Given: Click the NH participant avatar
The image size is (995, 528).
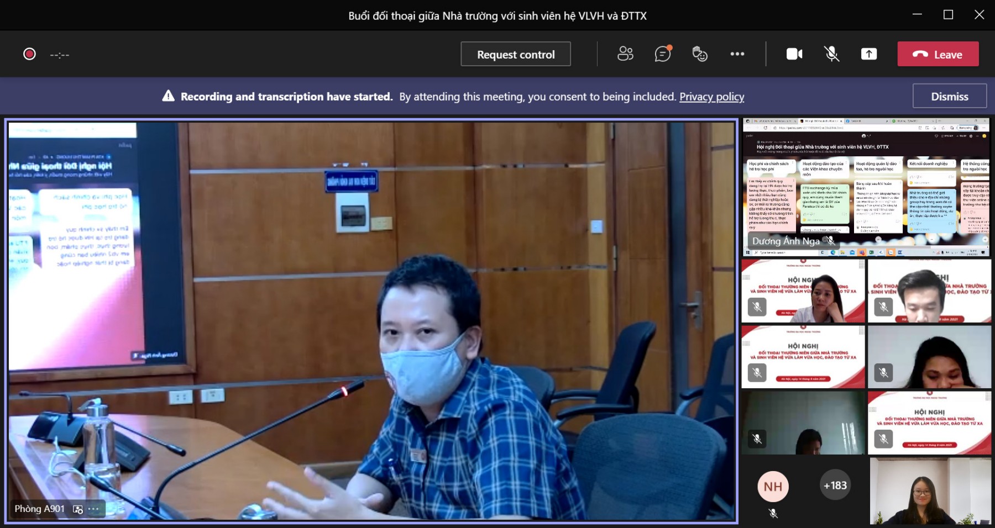Looking at the screenshot, I should 773,486.
